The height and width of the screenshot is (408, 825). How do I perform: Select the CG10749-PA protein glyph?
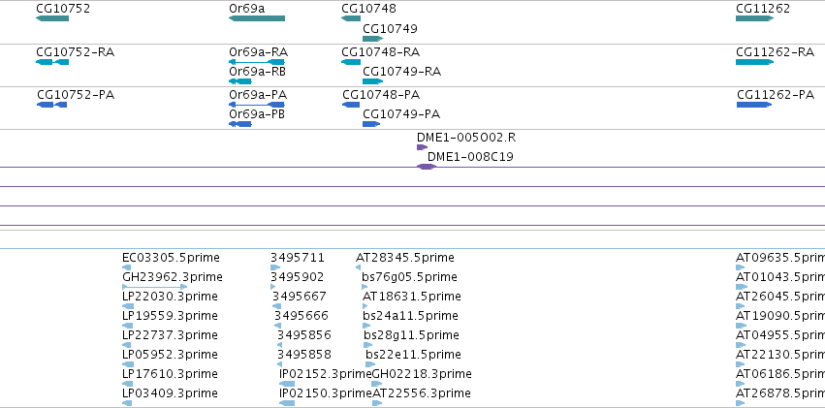click(x=371, y=124)
